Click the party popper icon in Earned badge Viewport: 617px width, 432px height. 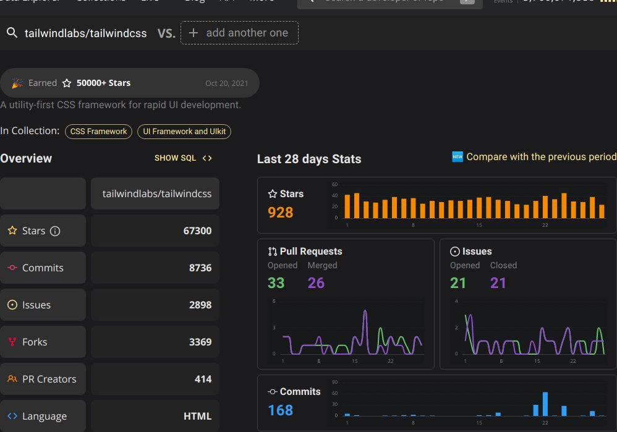click(17, 83)
